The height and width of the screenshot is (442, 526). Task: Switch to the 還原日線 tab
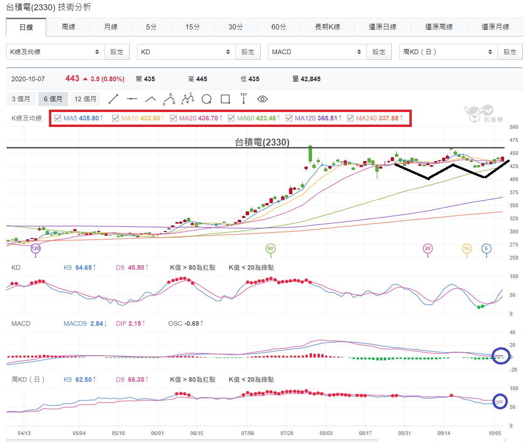pyautogui.click(x=383, y=27)
